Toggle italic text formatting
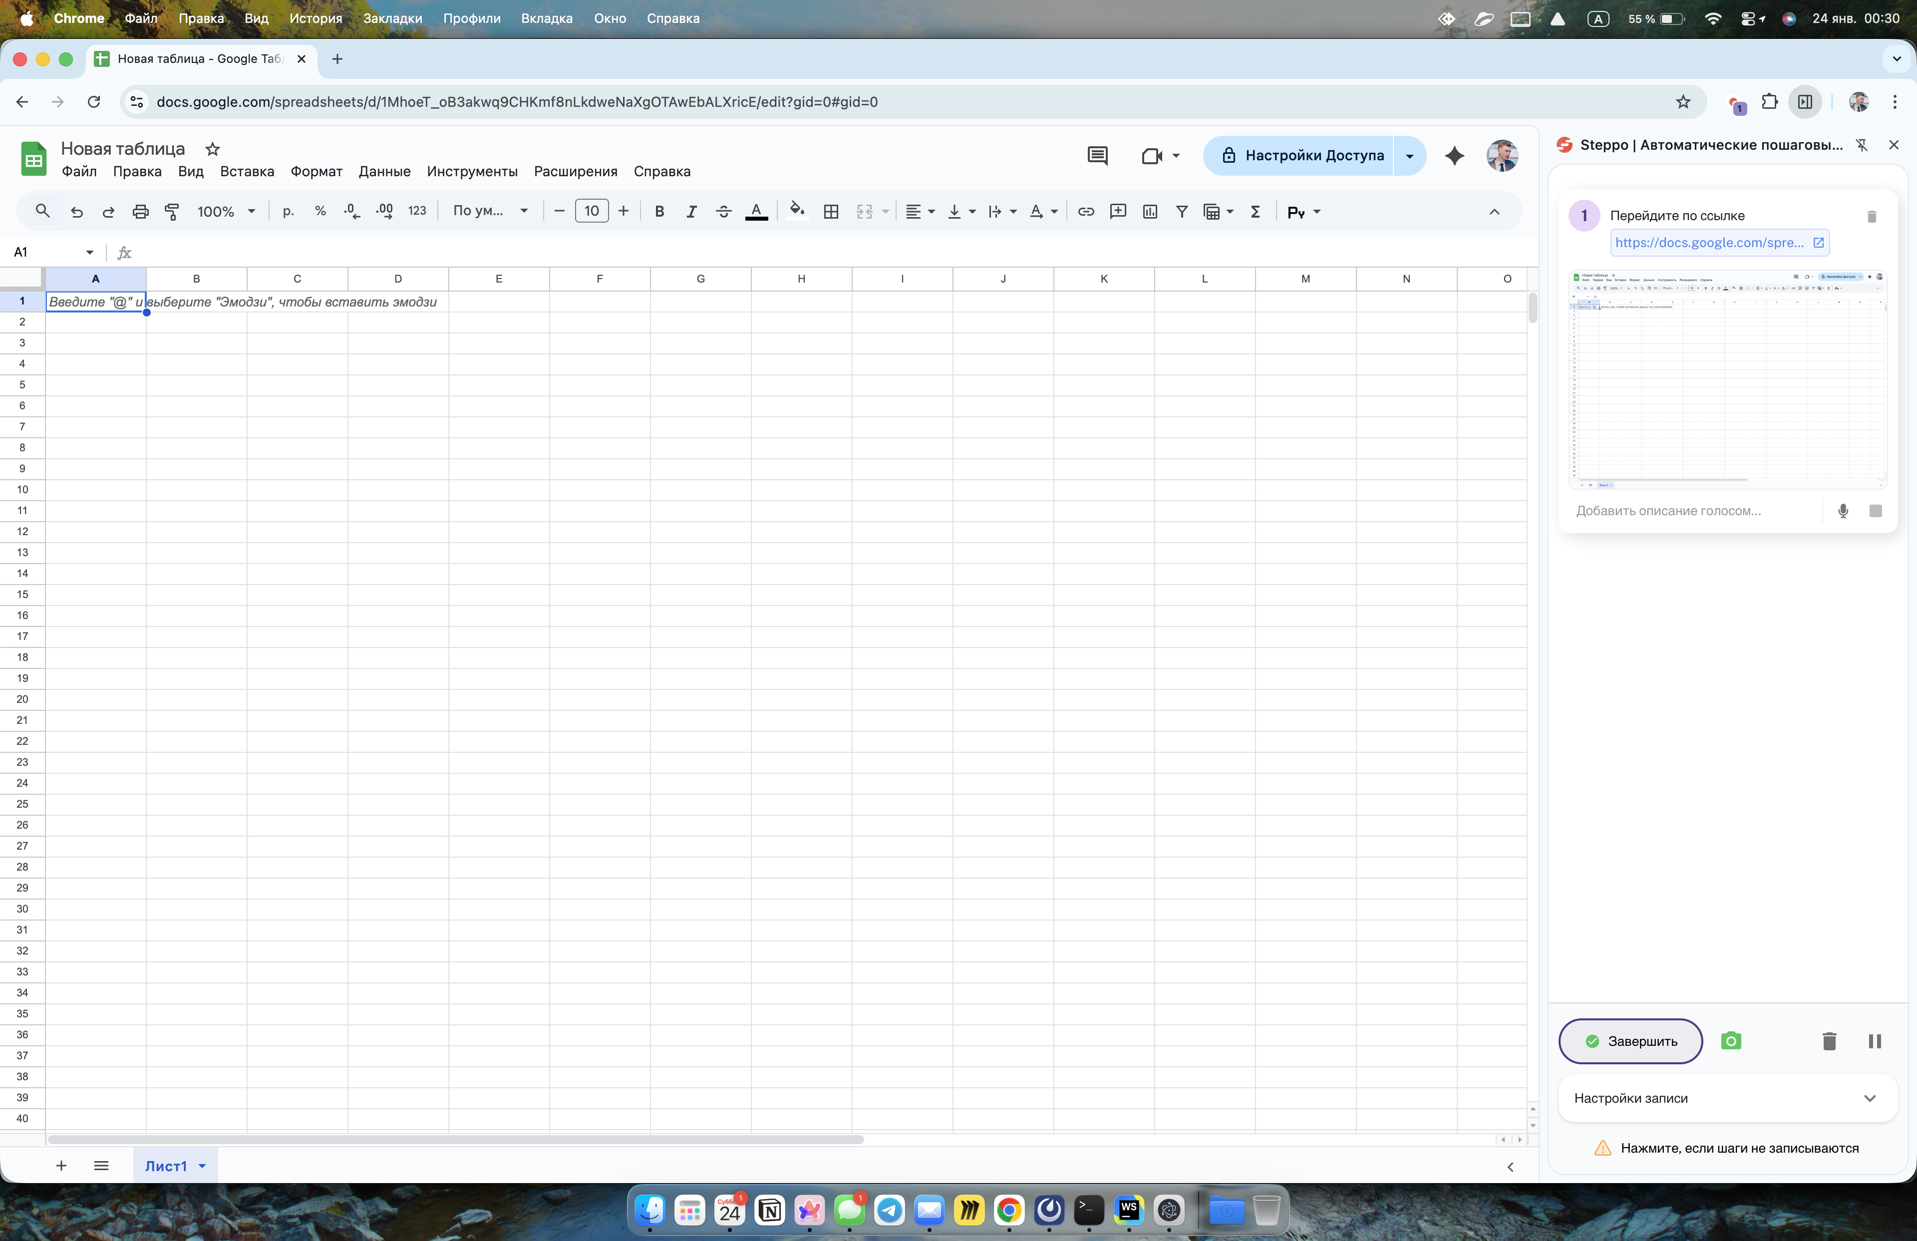This screenshot has height=1241, width=1917. point(690,212)
